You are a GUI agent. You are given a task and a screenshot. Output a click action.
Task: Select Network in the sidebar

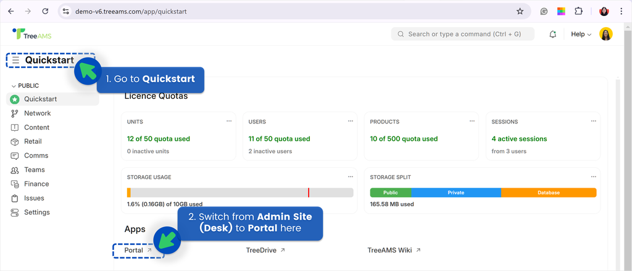tap(53, 114)
